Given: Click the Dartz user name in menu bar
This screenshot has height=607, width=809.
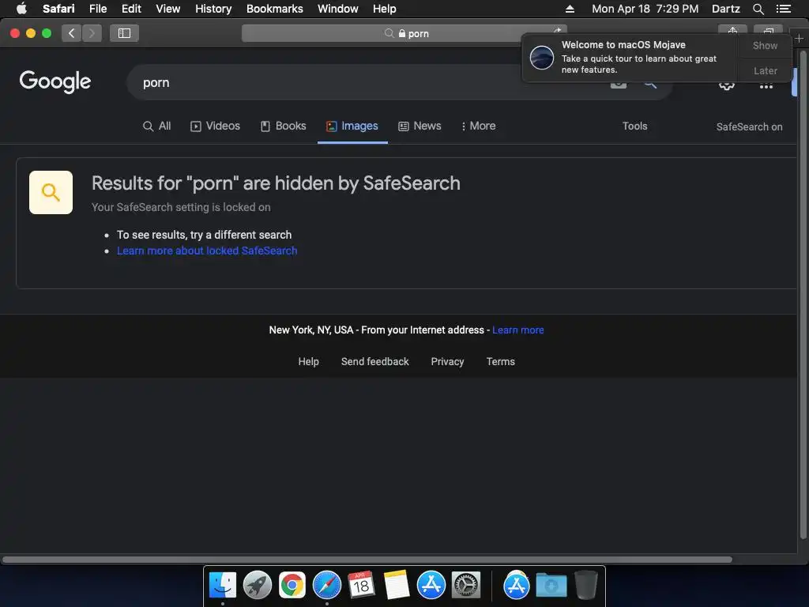Looking at the screenshot, I should tap(725, 9).
